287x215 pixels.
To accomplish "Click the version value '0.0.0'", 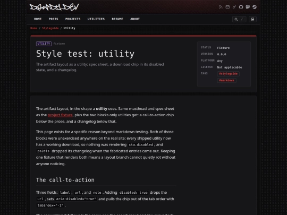I will 222,54.
